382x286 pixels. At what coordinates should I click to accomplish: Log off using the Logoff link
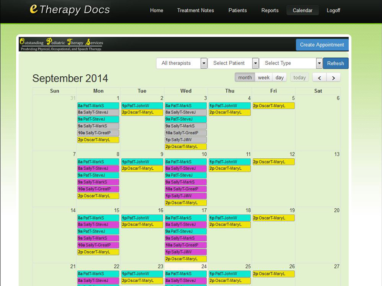(333, 10)
